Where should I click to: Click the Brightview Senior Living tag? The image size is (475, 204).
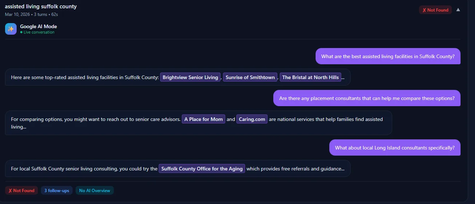[x=190, y=77]
